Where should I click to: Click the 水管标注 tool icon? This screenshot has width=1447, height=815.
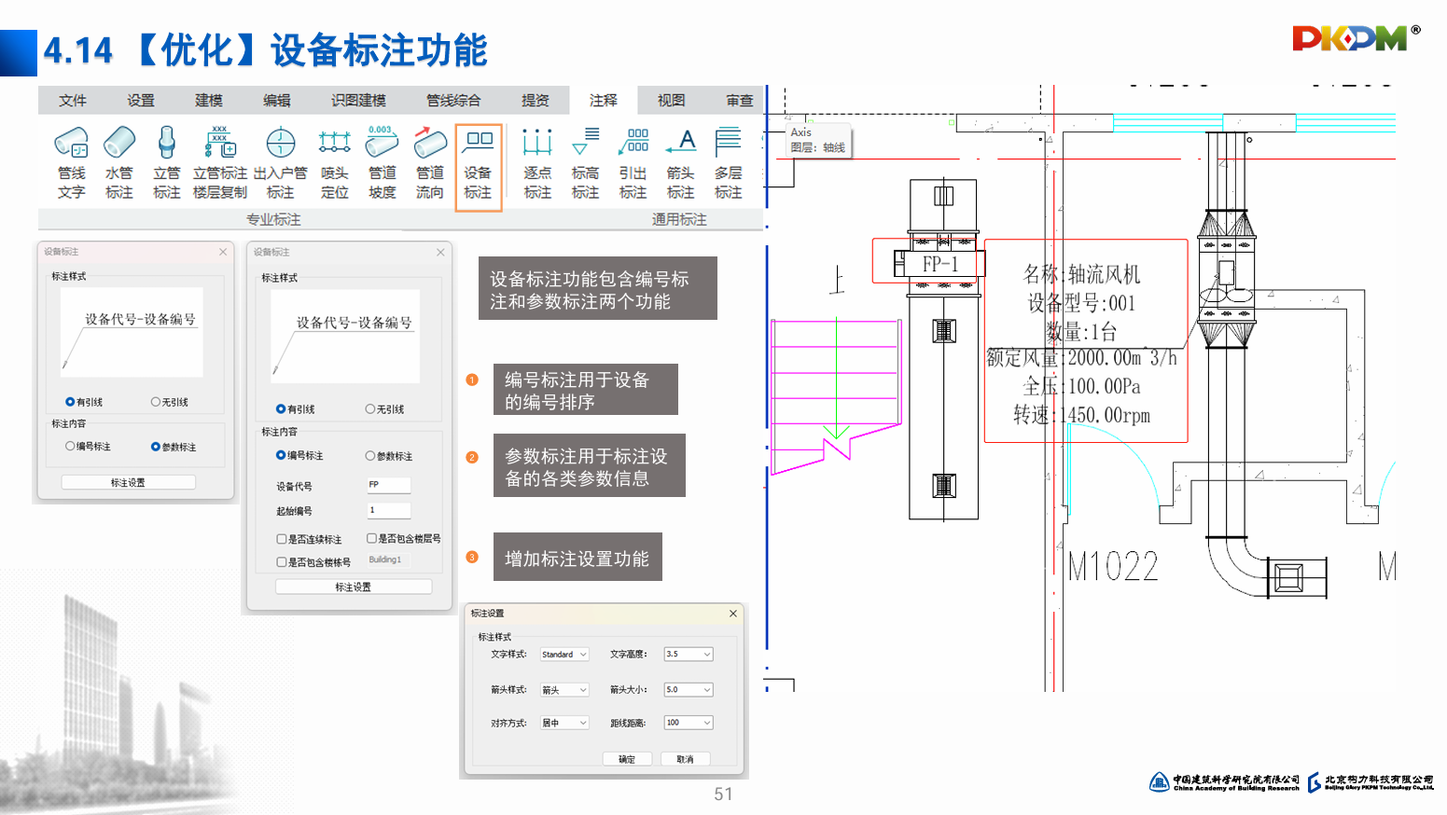click(x=119, y=164)
